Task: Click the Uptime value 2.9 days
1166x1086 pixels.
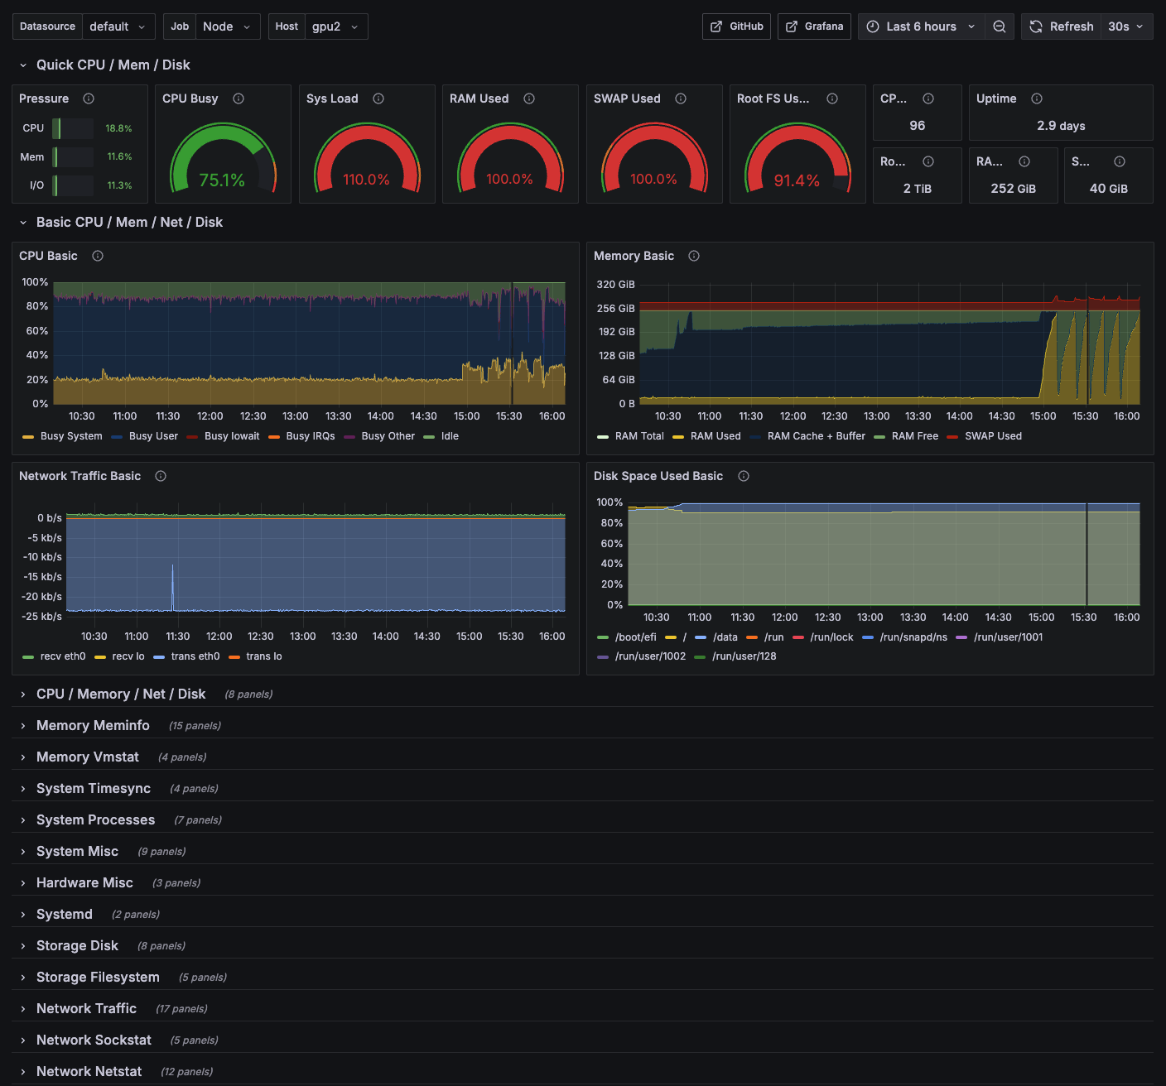Action: point(1061,126)
